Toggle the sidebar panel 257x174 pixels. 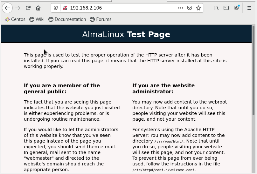[226, 8]
